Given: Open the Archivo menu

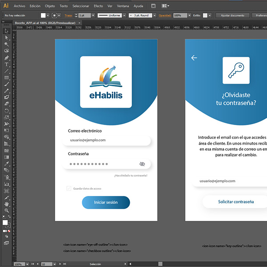Looking at the screenshot, I should (20, 6).
